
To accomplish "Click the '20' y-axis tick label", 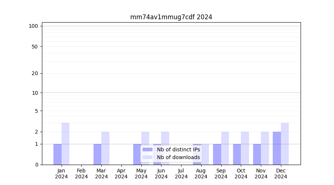I will pyautogui.click(x=35, y=73).
